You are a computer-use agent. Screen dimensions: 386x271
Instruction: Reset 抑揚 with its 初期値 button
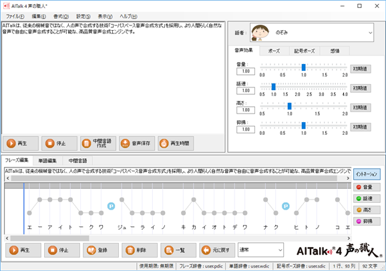361,127
